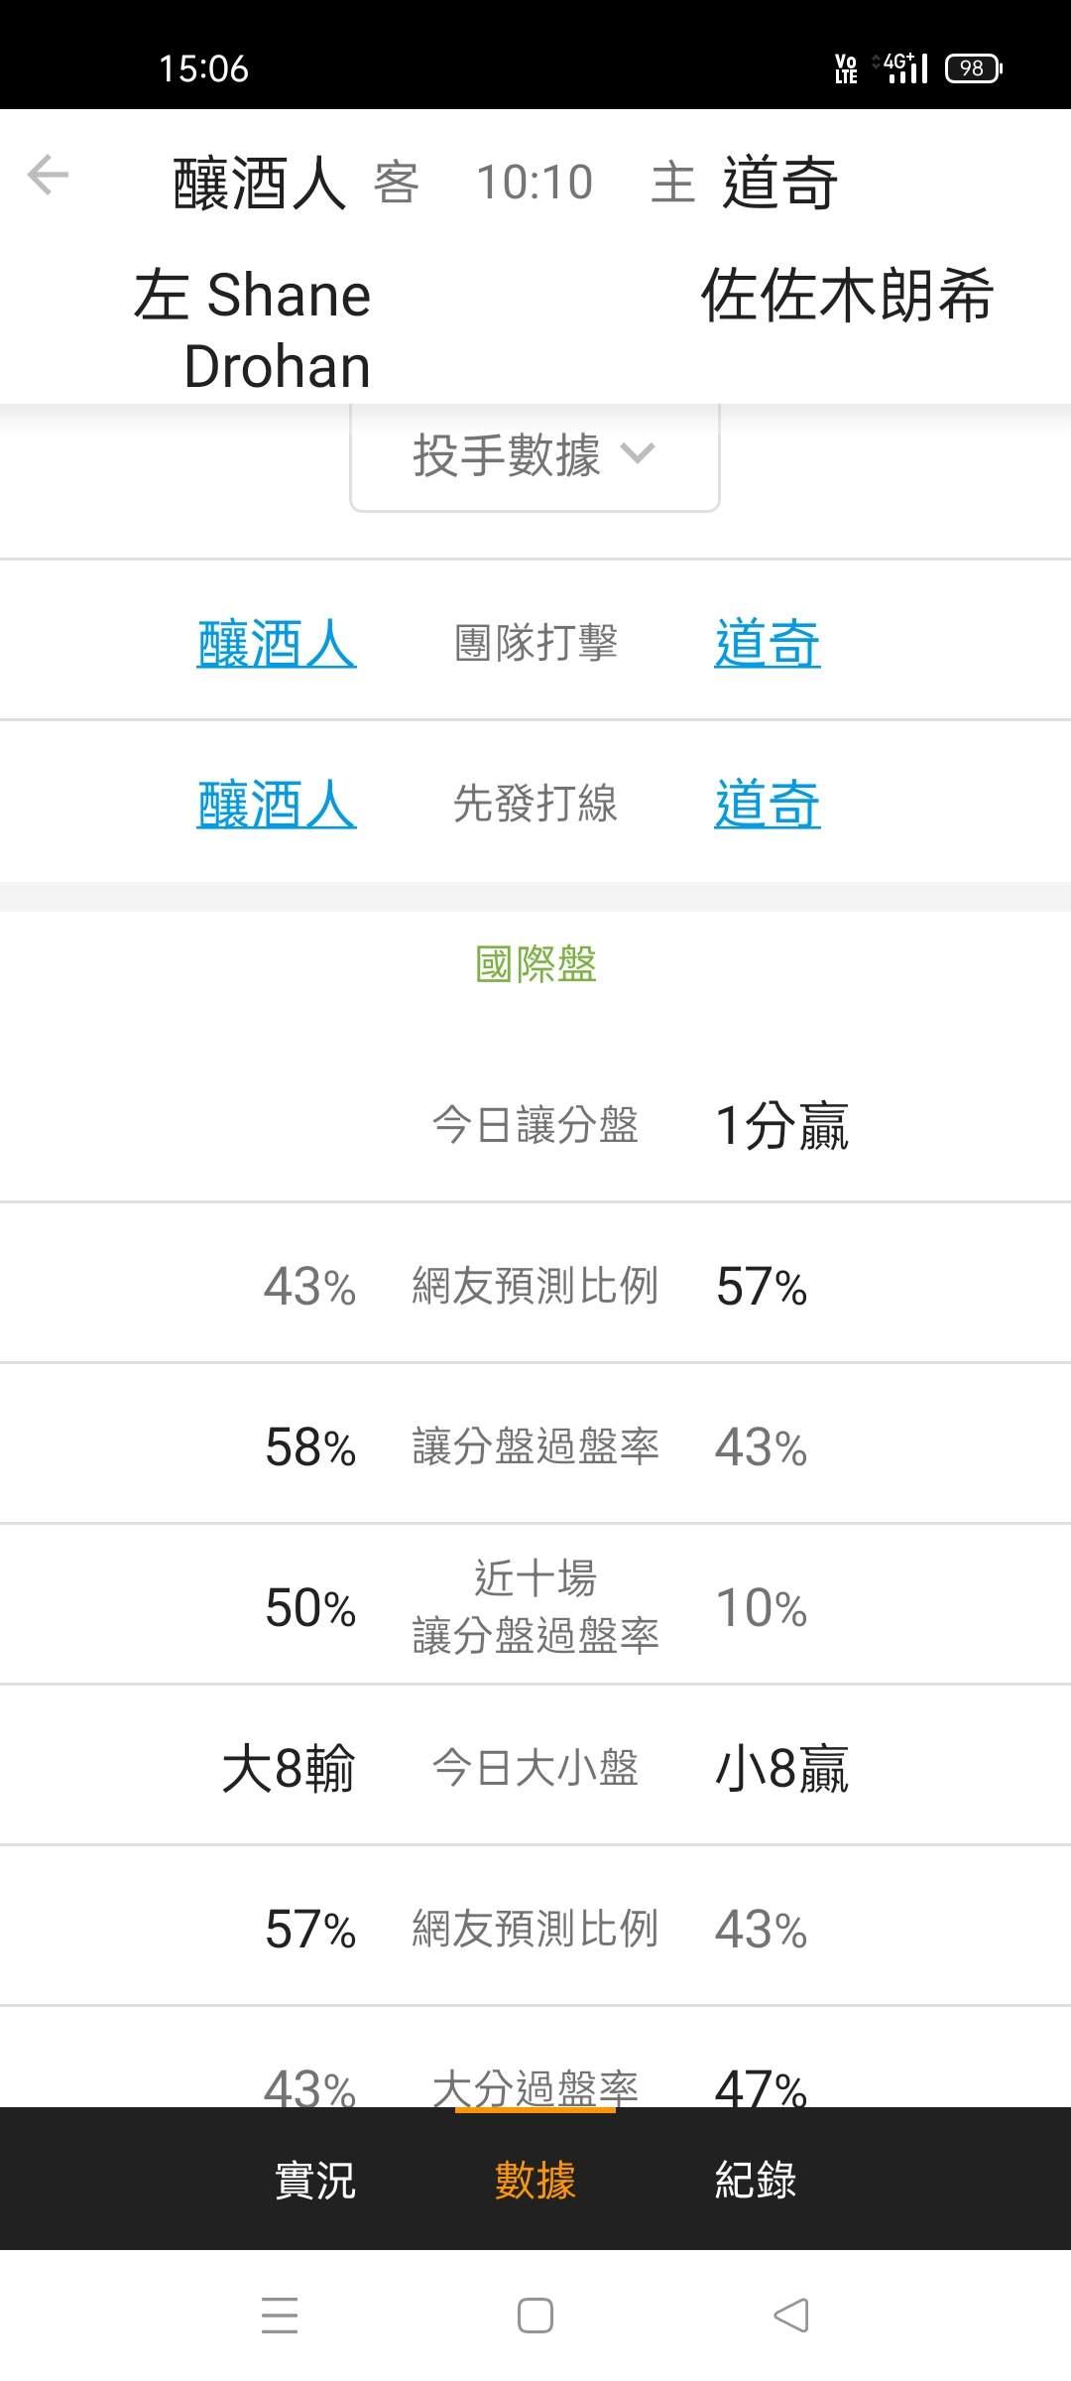This screenshot has height=2381, width=1071.
Task: Tap Android recent apps menu icon
Action: pos(280,2315)
